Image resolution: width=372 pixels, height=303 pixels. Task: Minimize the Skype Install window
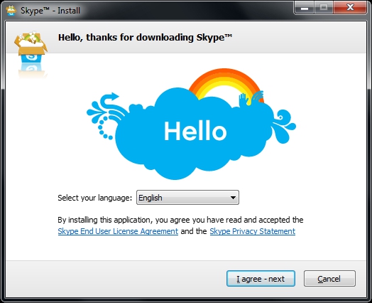coord(305,8)
